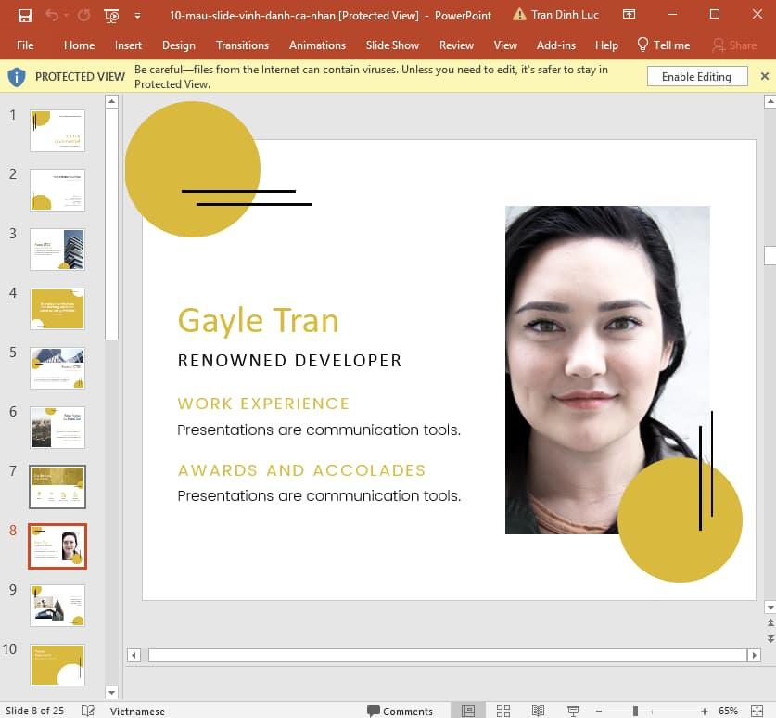The image size is (776, 718).
Task: Open the Ribbon Display Options icon
Action: point(630,15)
